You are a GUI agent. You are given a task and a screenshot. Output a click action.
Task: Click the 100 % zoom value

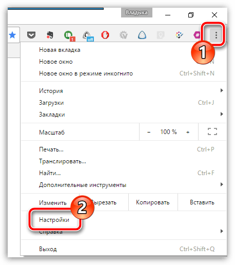click(x=168, y=132)
